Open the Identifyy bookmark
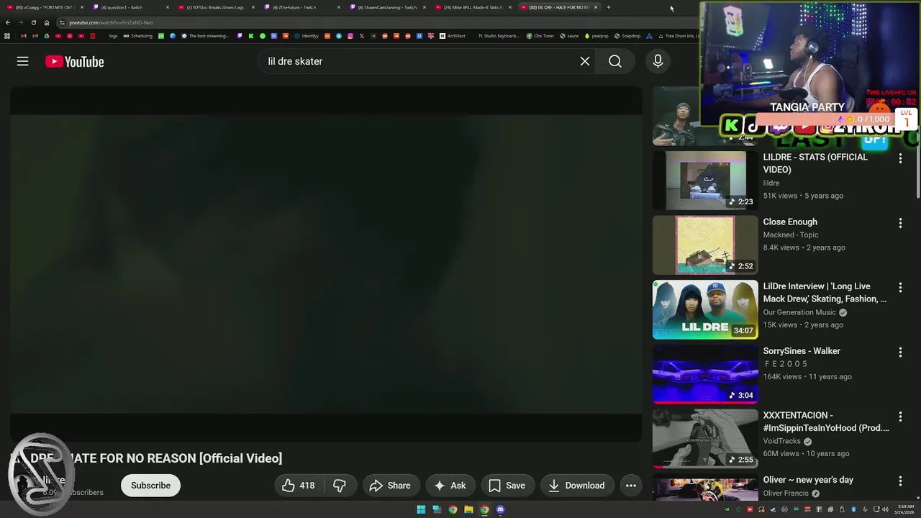Screen dimensions: 921x518 [x=307, y=36]
